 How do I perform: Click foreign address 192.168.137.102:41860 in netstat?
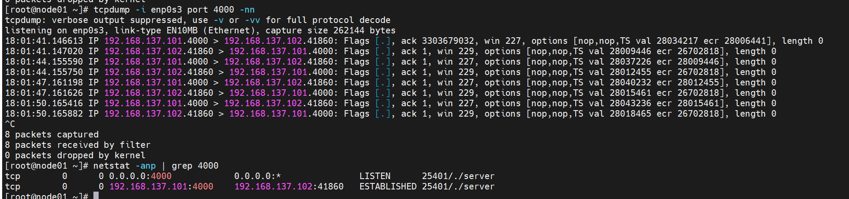click(289, 186)
